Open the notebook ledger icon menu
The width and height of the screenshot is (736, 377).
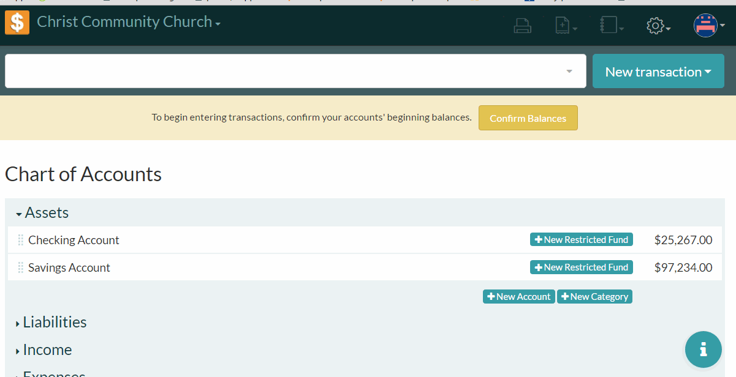pyautogui.click(x=611, y=26)
